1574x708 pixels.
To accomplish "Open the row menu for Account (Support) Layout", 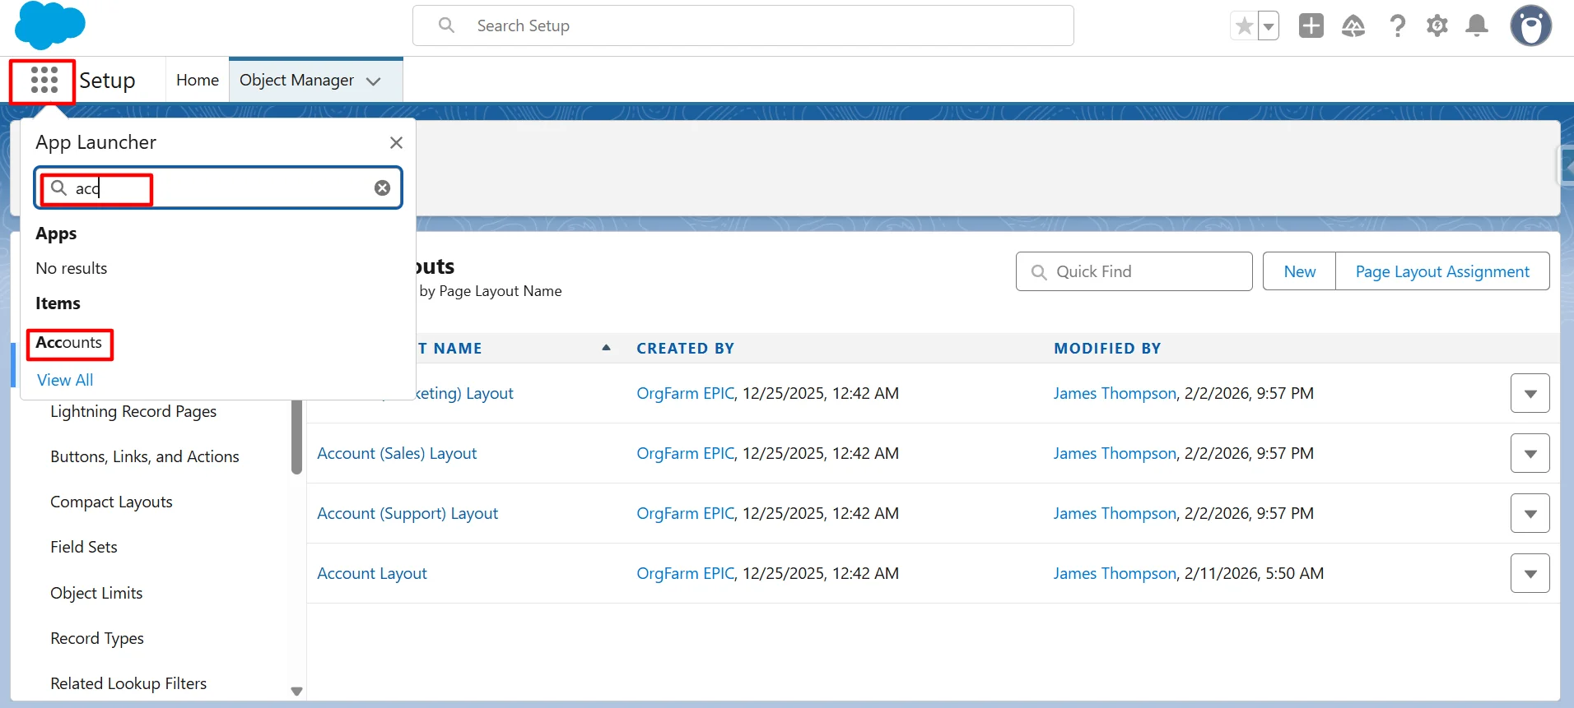I will 1530,513.
